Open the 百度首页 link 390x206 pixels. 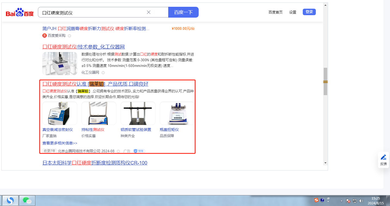coord(276,12)
